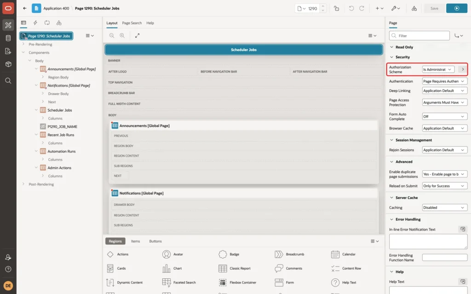Image resolution: width=471 pixels, height=294 pixels.
Task: Open the Authentication dropdown
Action: click(x=445, y=81)
